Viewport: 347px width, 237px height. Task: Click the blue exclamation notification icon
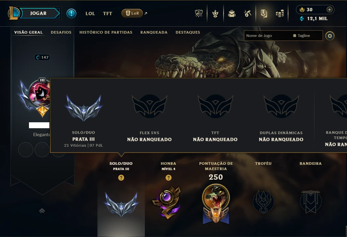click(x=71, y=14)
